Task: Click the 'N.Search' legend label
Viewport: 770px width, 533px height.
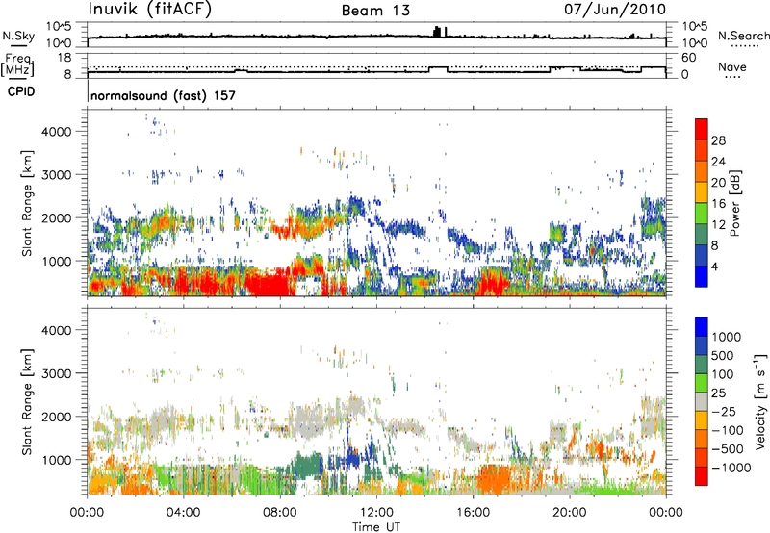Action: click(x=743, y=36)
